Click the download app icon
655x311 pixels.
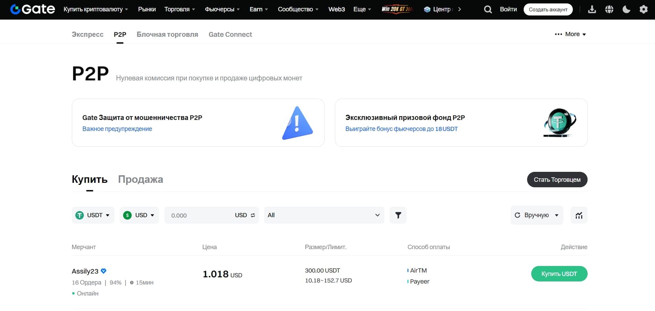click(592, 9)
